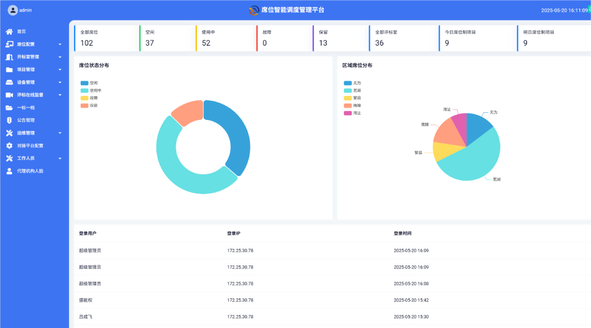Click the 今日席位制项目 statistics card

(x=477, y=38)
